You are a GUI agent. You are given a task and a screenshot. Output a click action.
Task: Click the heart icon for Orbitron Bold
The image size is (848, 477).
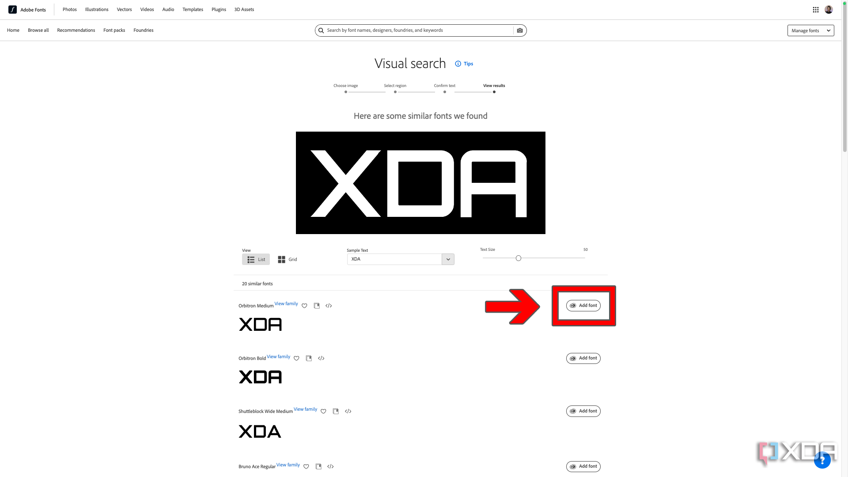click(296, 358)
